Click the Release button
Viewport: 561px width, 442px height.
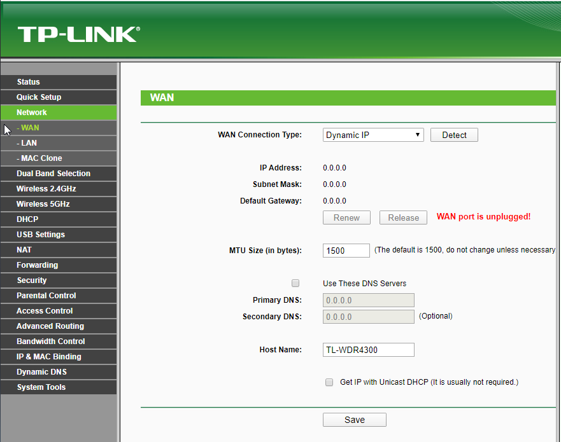(403, 218)
